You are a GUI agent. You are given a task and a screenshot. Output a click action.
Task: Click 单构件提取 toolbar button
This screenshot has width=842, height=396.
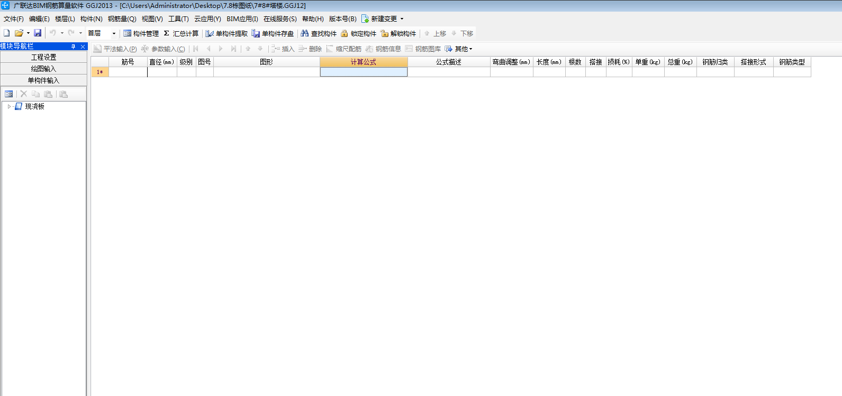227,33
